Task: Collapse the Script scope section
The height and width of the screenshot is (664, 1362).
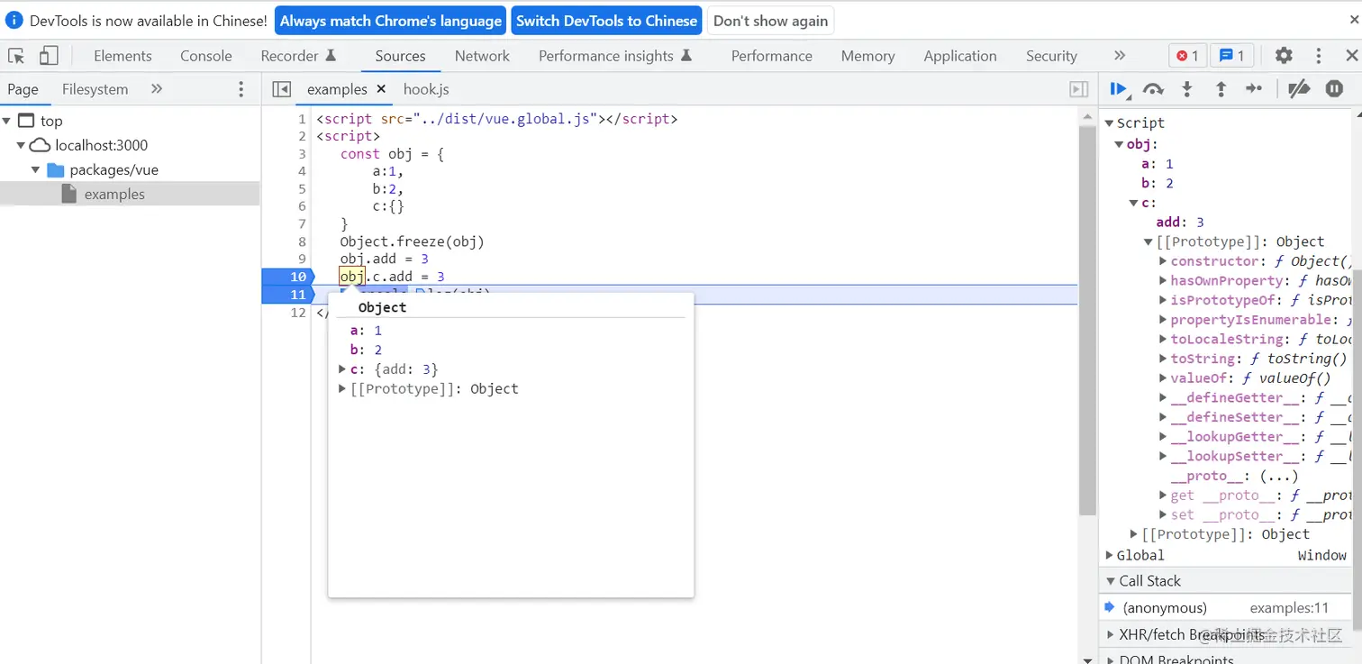Action: (1110, 123)
